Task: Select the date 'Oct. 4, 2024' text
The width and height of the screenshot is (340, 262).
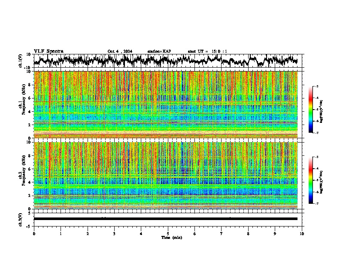Action: (120, 51)
